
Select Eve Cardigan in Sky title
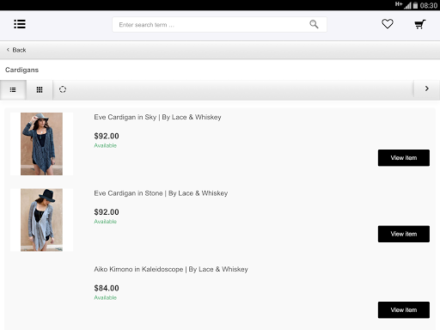pyautogui.click(x=157, y=117)
